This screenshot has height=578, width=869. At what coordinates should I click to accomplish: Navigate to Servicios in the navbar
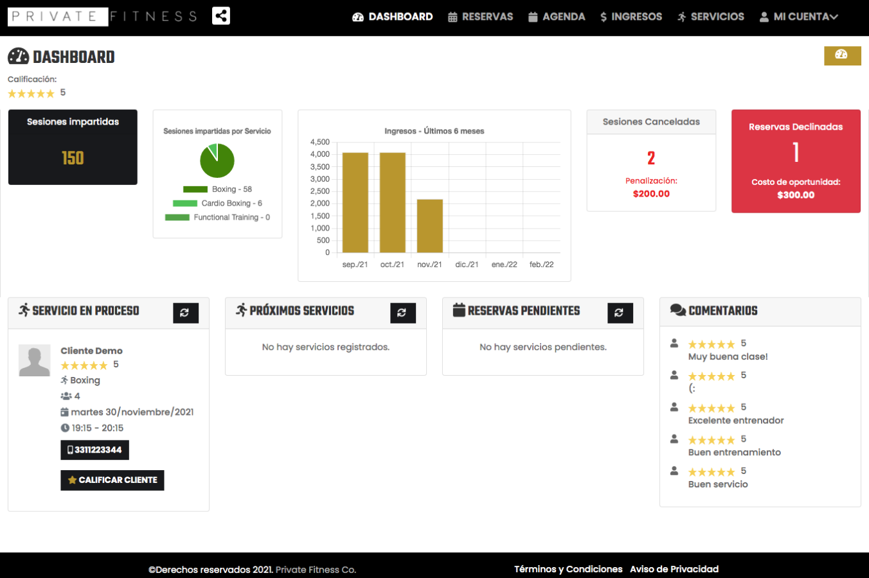pos(710,17)
